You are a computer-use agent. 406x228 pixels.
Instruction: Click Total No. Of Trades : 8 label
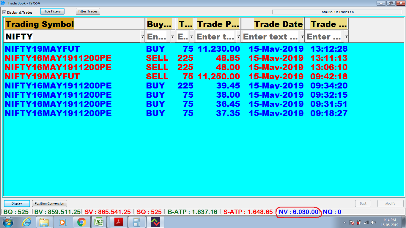tap(337, 12)
